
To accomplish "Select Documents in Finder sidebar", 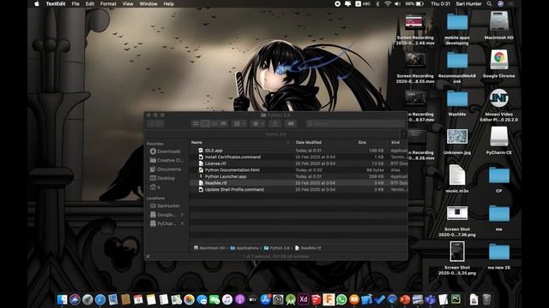I will [166, 169].
